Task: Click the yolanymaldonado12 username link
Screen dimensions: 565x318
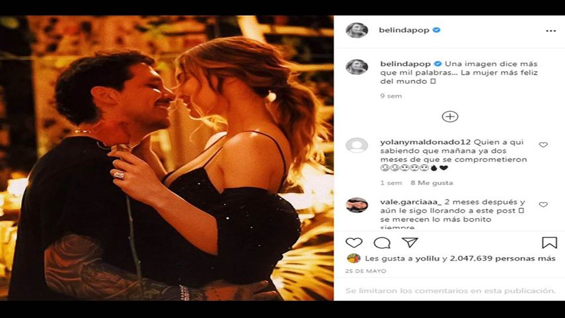Action: [418, 141]
